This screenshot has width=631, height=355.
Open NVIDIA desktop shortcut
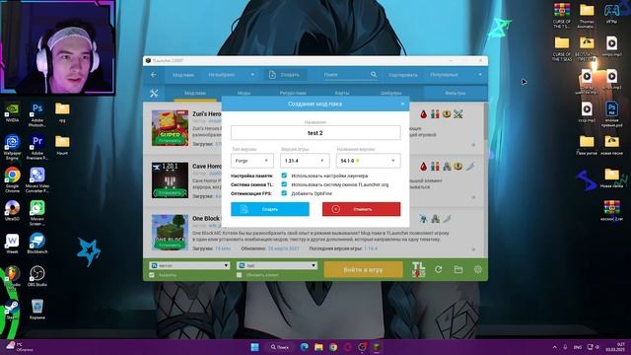point(12,112)
